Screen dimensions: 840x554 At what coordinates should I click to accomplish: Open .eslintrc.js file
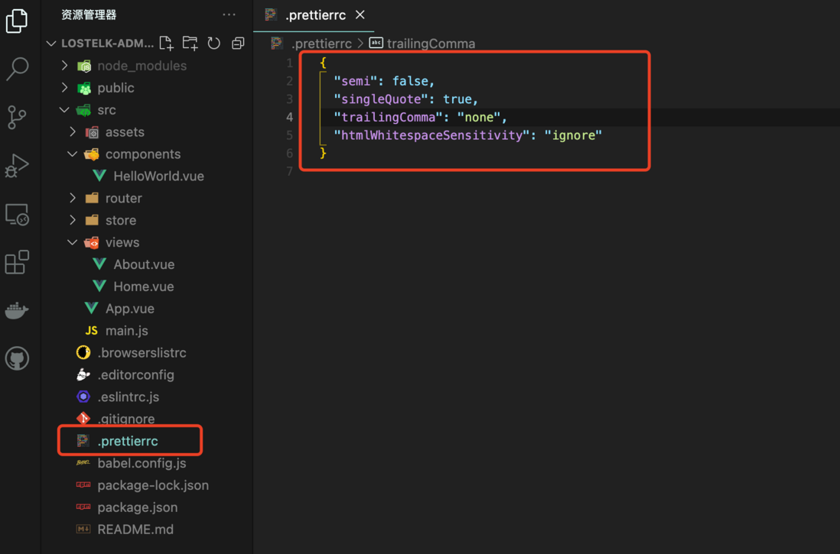tap(128, 397)
